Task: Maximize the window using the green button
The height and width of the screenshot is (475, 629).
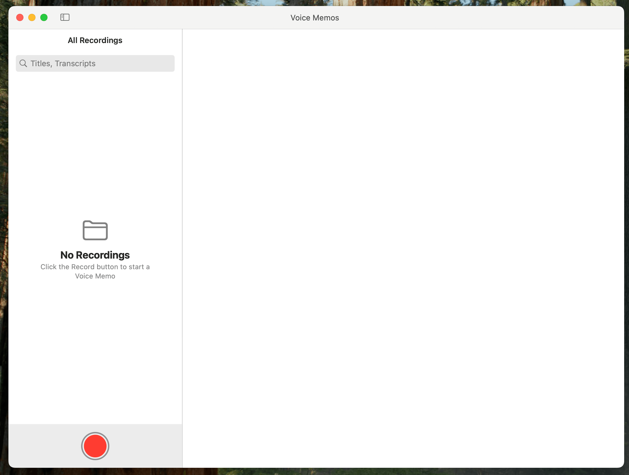Action: (44, 17)
